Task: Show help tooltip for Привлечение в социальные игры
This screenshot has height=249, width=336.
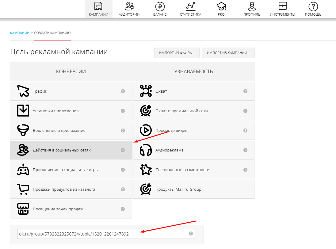Action: coord(123,170)
